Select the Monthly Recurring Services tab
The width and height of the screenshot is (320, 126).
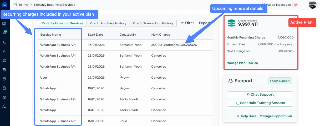click(62, 23)
